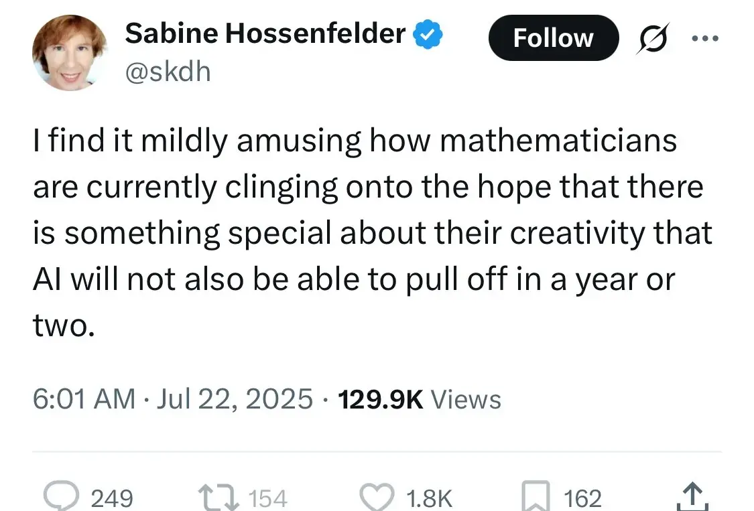Click the Jul 22, 2025 date
Image resolution: width=754 pixels, height=511 pixels.
(235, 399)
